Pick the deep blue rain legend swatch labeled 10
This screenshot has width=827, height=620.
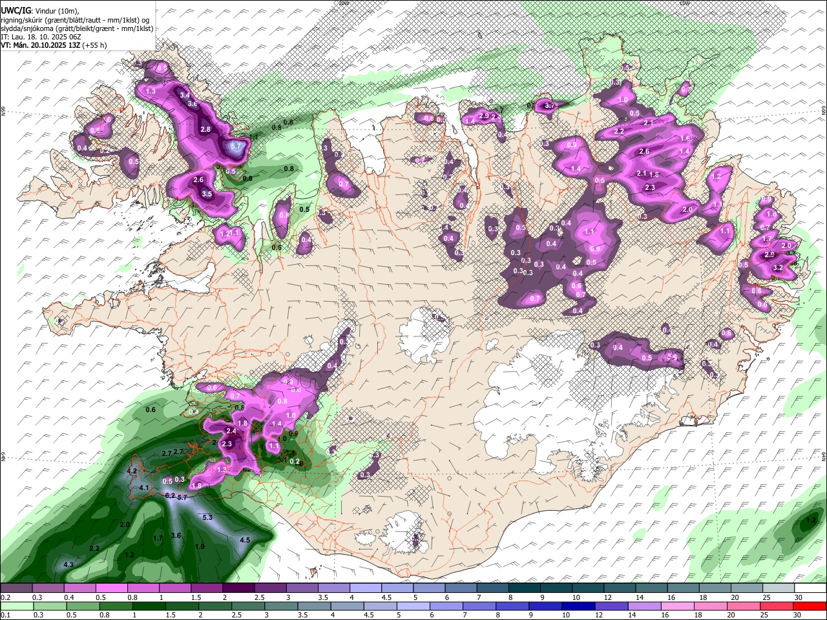tap(579, 606)
